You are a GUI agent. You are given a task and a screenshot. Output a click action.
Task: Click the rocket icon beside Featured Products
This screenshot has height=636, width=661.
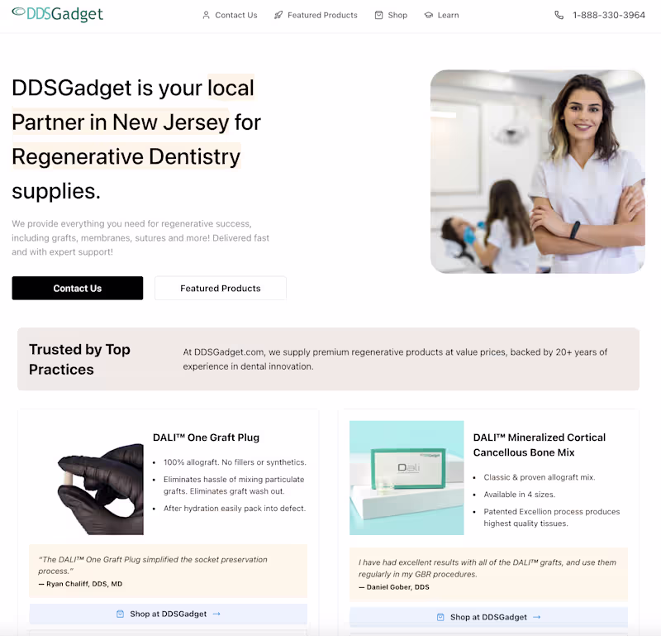click(x=278, y=15)
